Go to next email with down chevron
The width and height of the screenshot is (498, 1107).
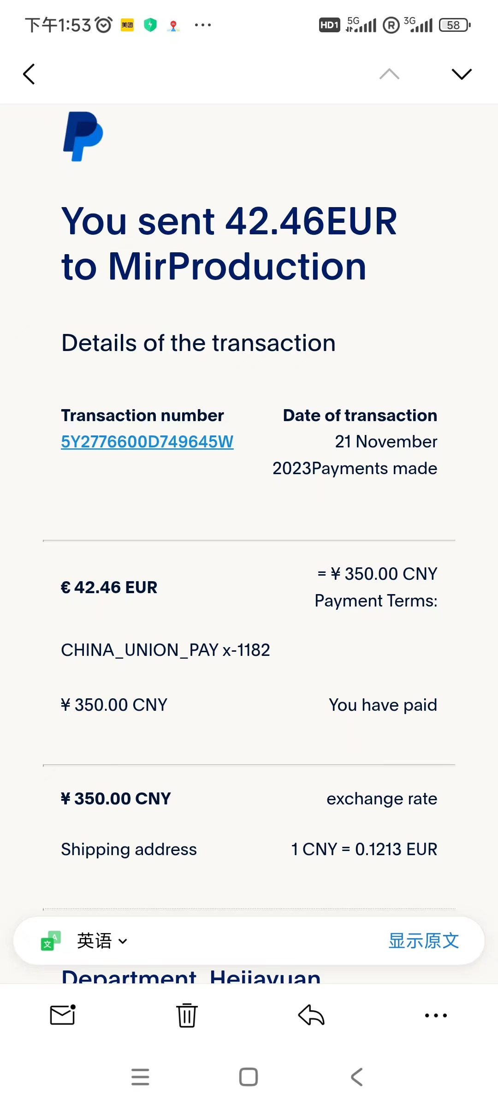[x=462, y=74]
